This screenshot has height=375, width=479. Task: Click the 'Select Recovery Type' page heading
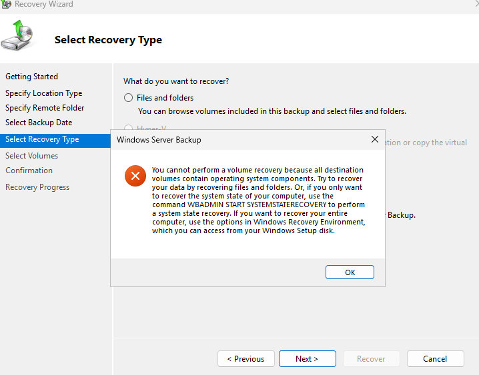tap(108, 40)
